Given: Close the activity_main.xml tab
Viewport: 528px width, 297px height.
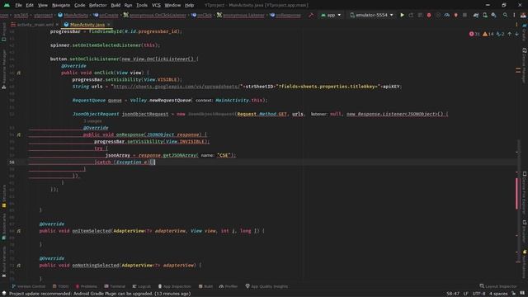Looking at the screenshot, I should [x=57, y=25].
